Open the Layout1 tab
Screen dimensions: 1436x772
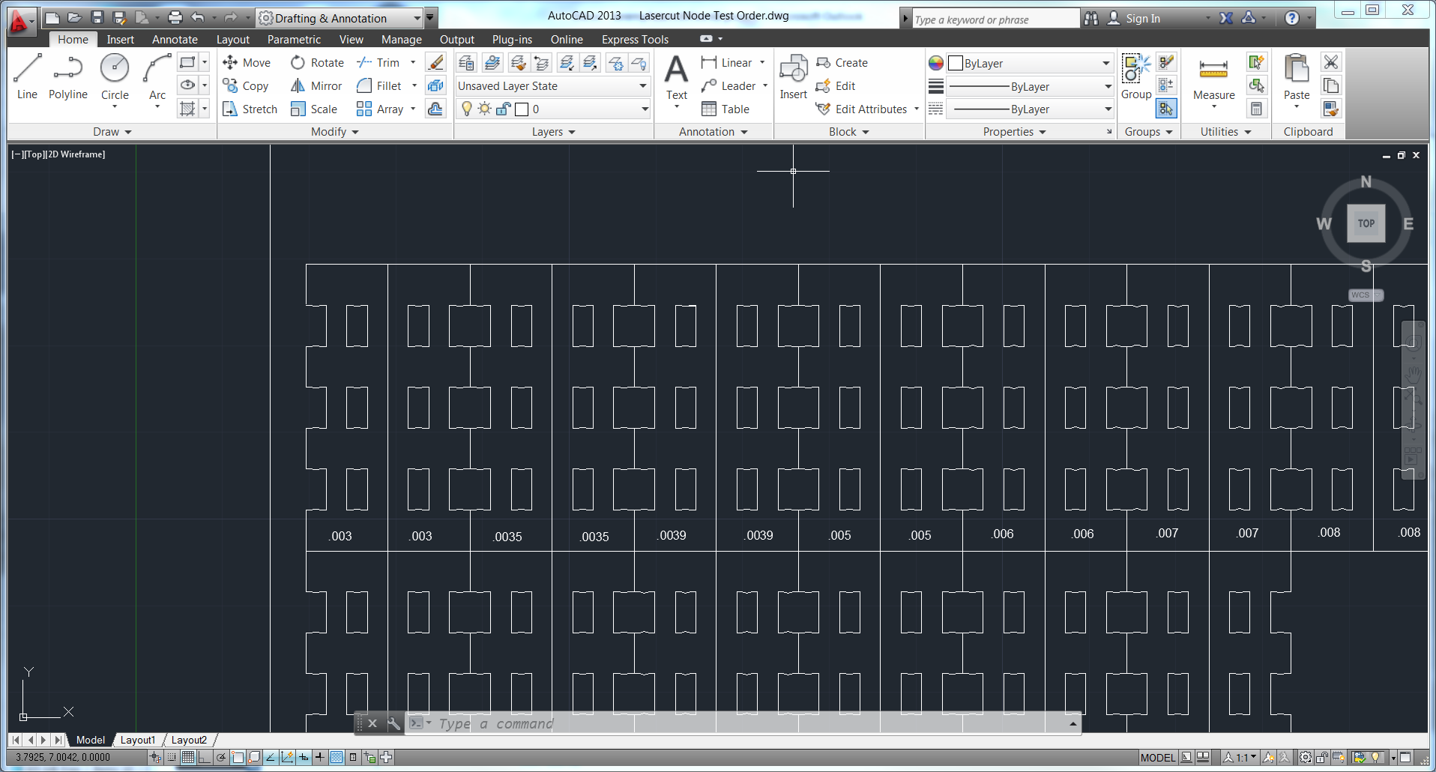[x=138, y=741]
